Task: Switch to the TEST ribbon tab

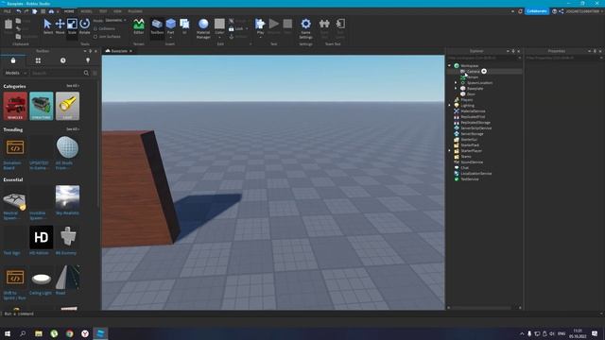Action: pyautogui.click(x=103, y=11)
